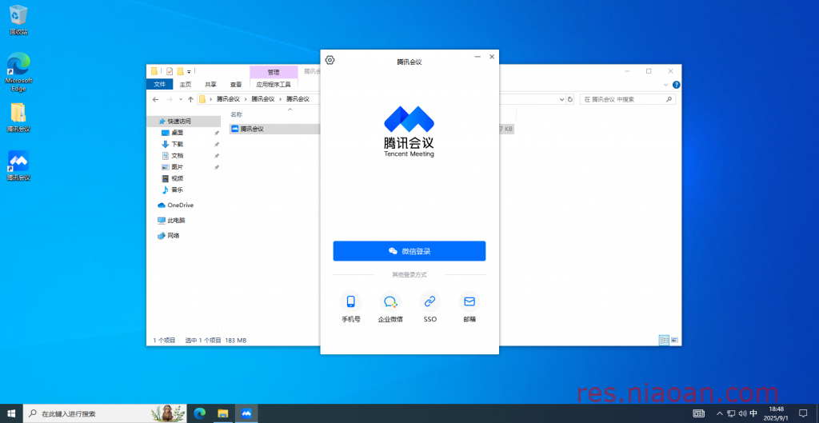This screenshot has height=423, width=819.
Task: Choose SSO login icon
Action: tap(429, 301)
